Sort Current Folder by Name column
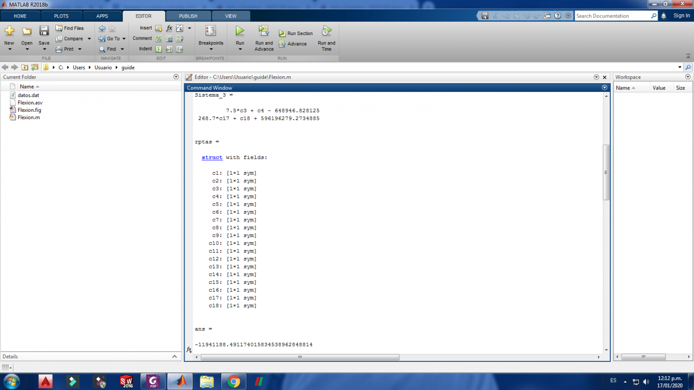Image resolution: width=694 pixels, height=390 pixels. coord(27,86)
